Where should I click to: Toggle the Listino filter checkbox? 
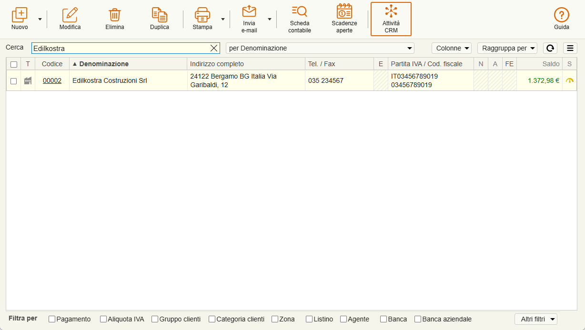click(309, 319)
